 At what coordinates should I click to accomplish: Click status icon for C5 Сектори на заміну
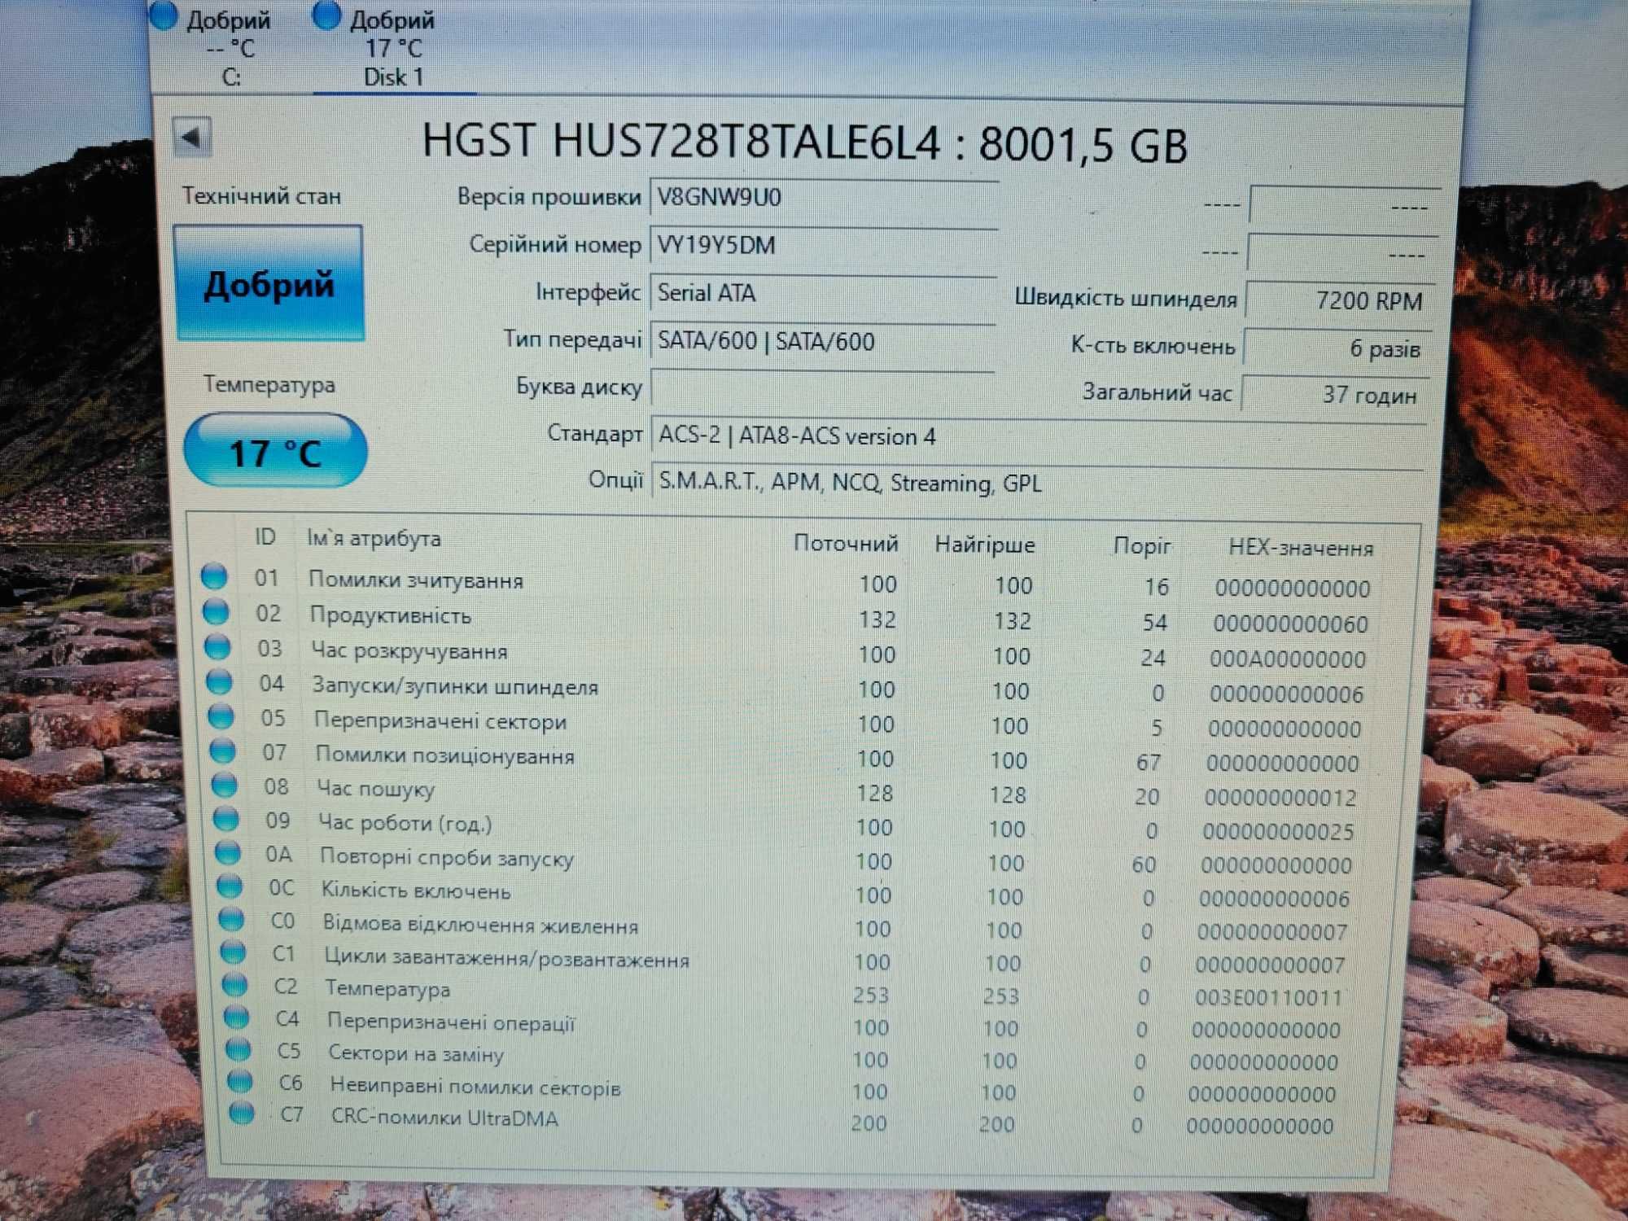click(238, 1049)
